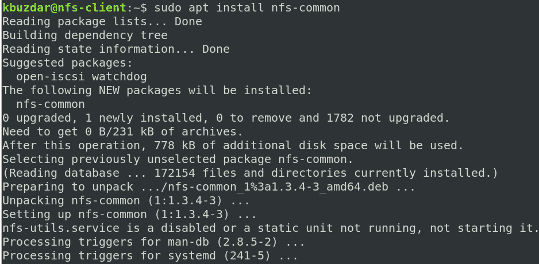Click 'Selecting previously unselected package' line
This screenshot has height=264, width=539.
pyautogui.click(x=178, y=159)
